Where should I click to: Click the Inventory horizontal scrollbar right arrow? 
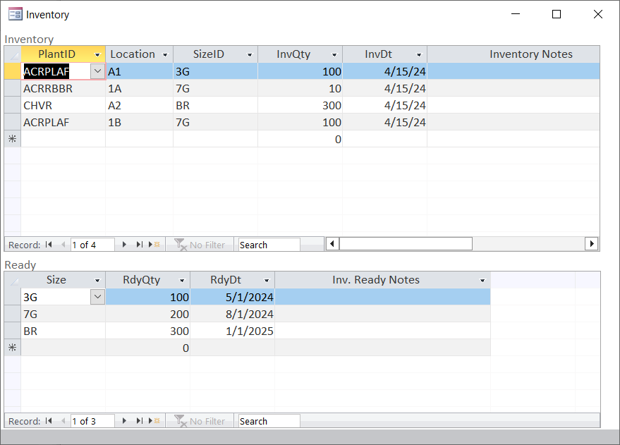(592, 243)
